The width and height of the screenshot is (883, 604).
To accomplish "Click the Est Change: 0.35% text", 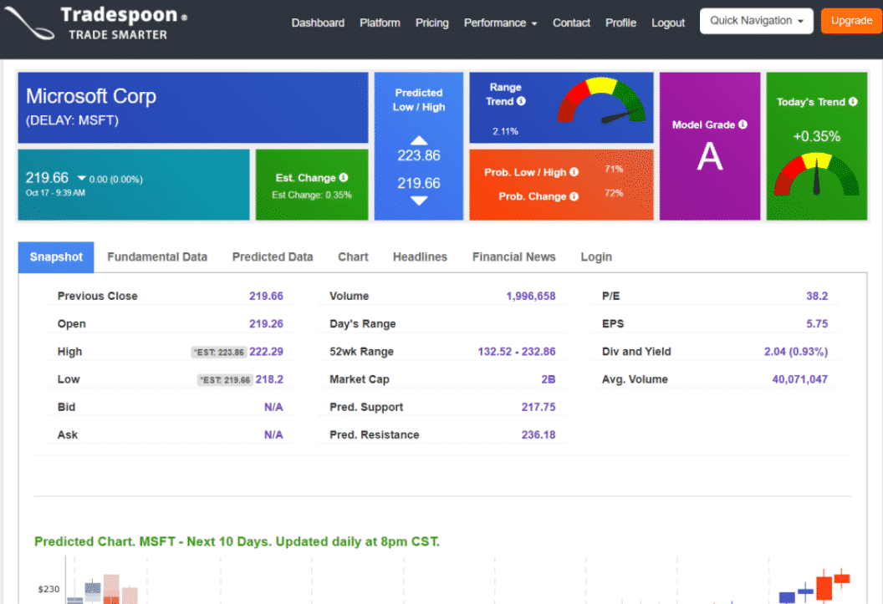I will [x=311, y=195].
